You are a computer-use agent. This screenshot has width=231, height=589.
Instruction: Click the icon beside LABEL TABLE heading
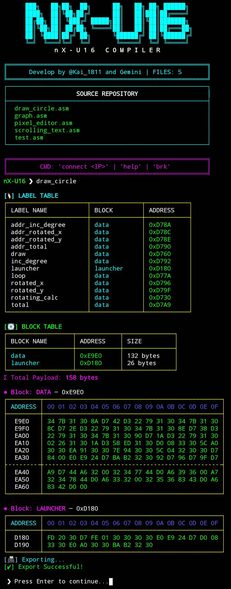pyautogui.click(x=9, y=196)
